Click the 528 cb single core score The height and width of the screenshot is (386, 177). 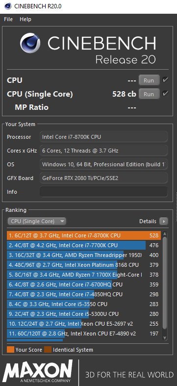tap(124, 94)
